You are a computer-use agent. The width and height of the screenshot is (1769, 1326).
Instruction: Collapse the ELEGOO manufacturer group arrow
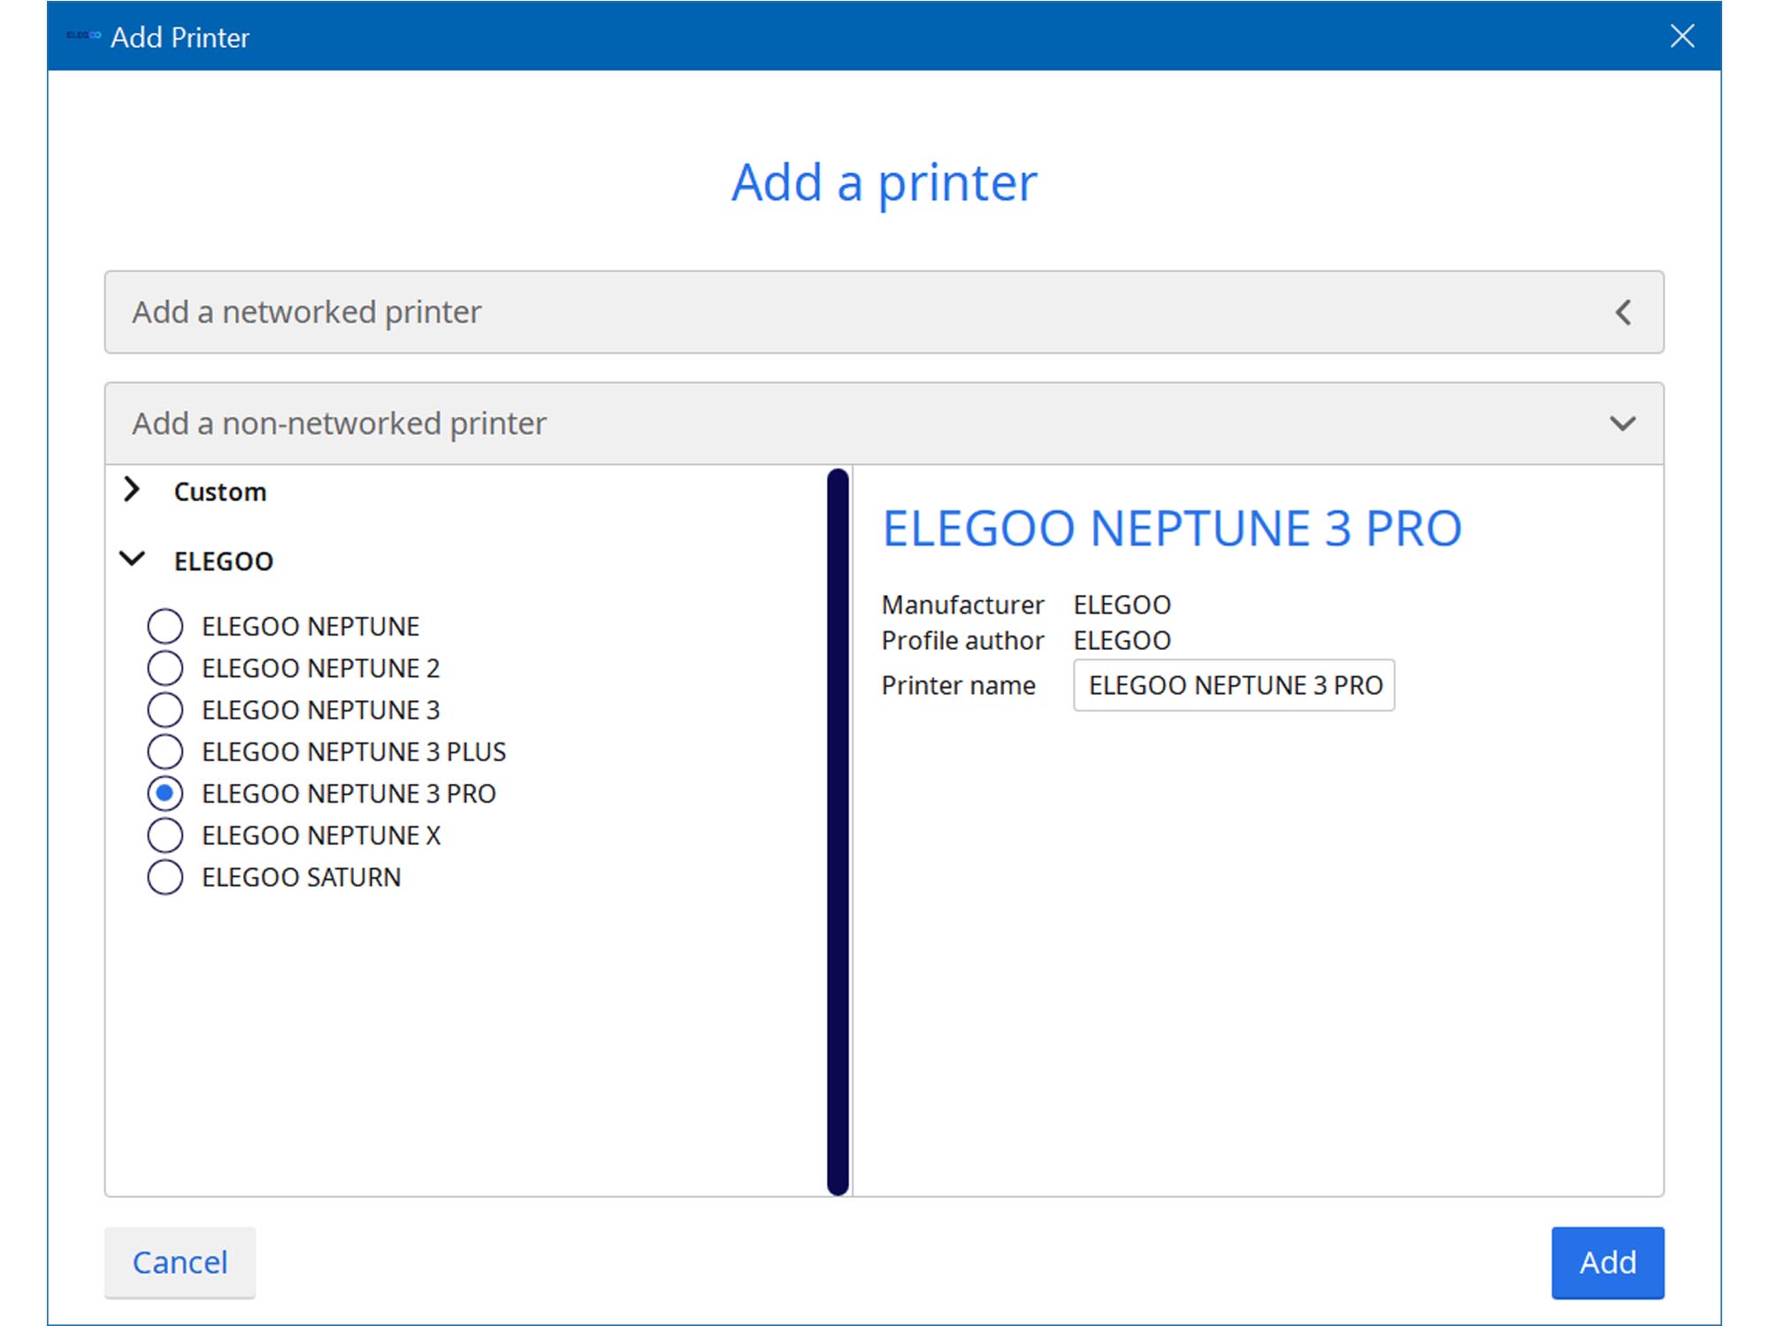pos(132,559)
